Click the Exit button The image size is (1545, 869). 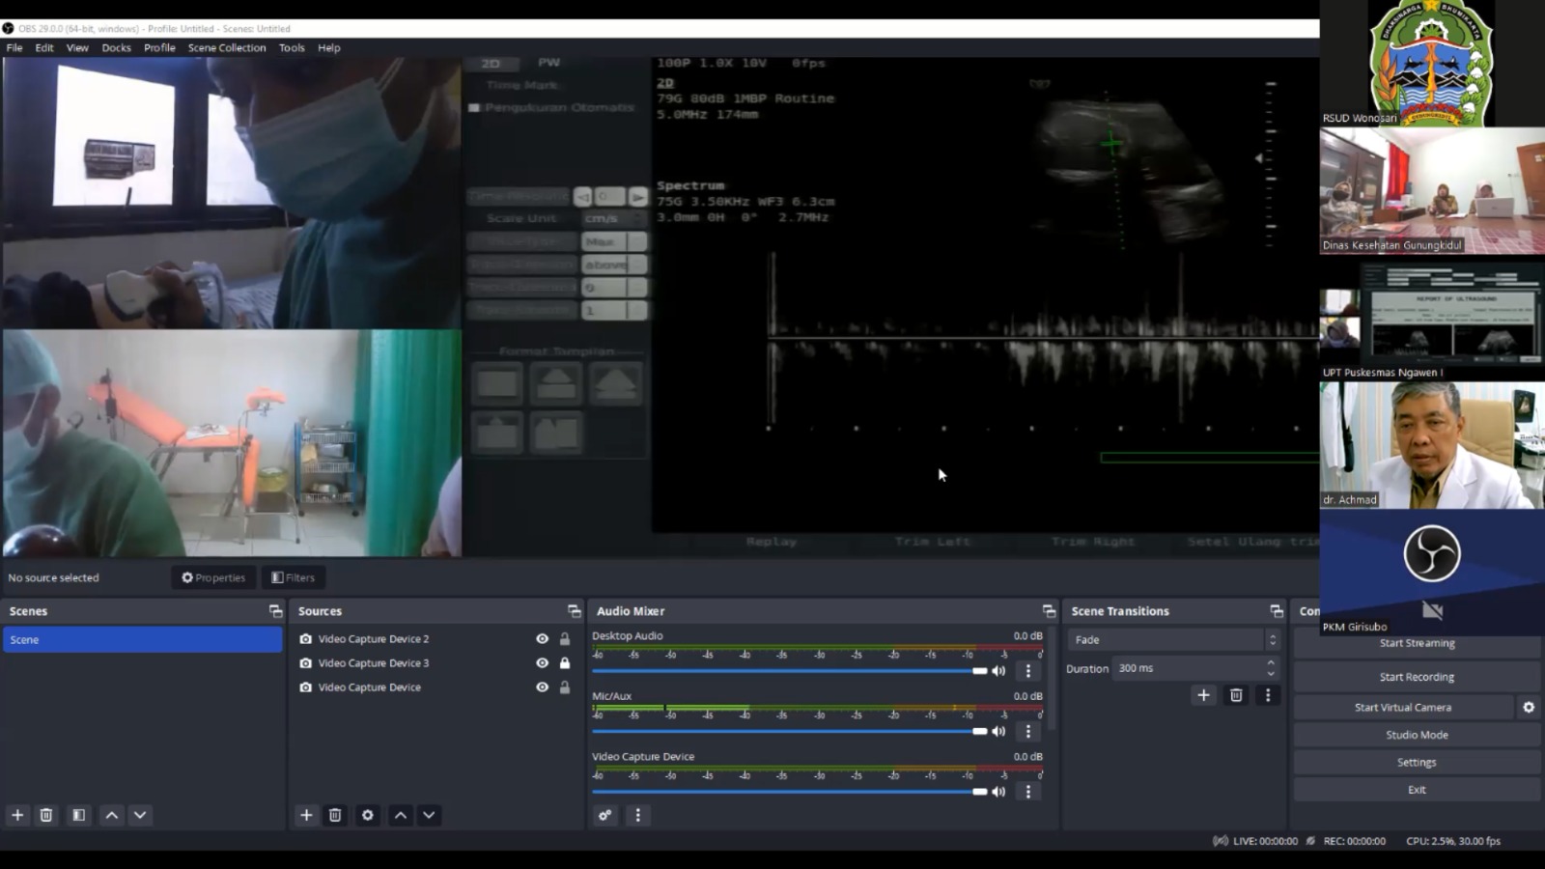1417,790
